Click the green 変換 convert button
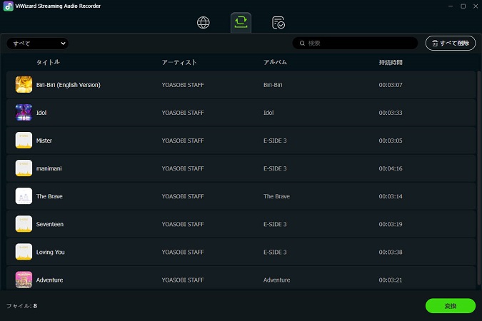Screen dimensions: 482x321 click(451, 305)
